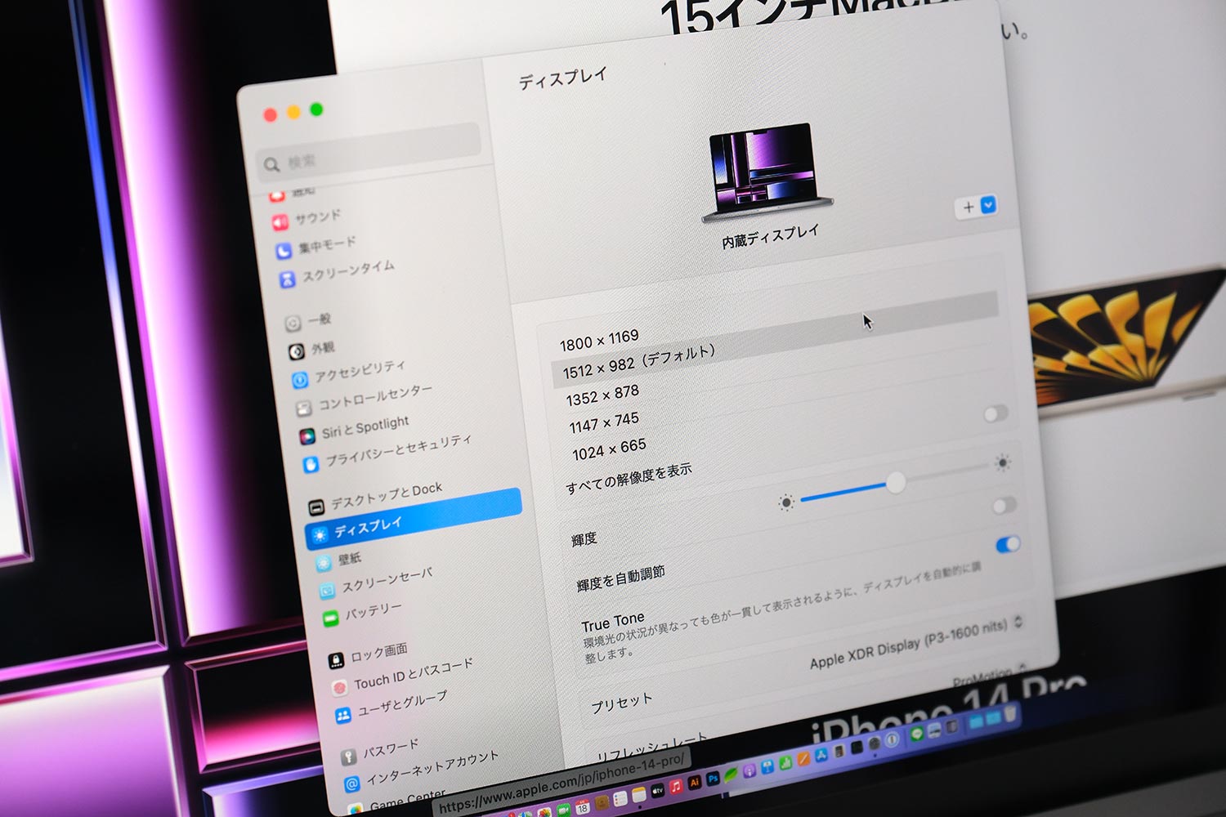This screenshot has height=817, width=1226.
Task: Click the スクリーンタイム hourglass icon
Action: click(x=287, y=279)
